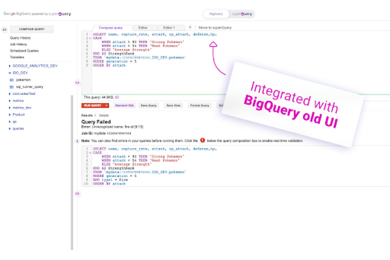
Task: Fold the CASE block on line 2 of the editor
Action: 90,38
